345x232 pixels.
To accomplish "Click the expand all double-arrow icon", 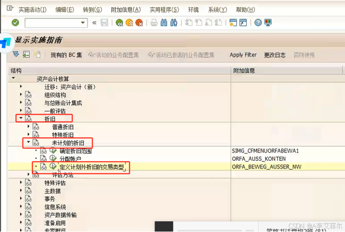I will (x=16, y=54).
